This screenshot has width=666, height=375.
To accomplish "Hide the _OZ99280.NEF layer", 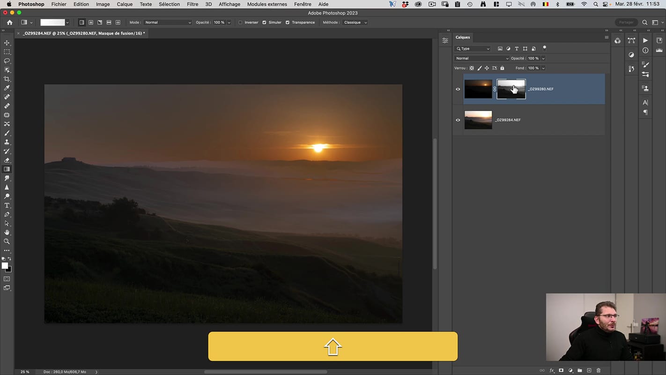I will pyautogui.click(x=458, y=89).
